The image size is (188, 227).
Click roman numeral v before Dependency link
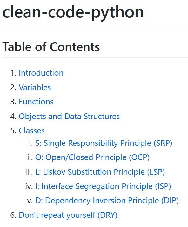[x=30, y=201]
